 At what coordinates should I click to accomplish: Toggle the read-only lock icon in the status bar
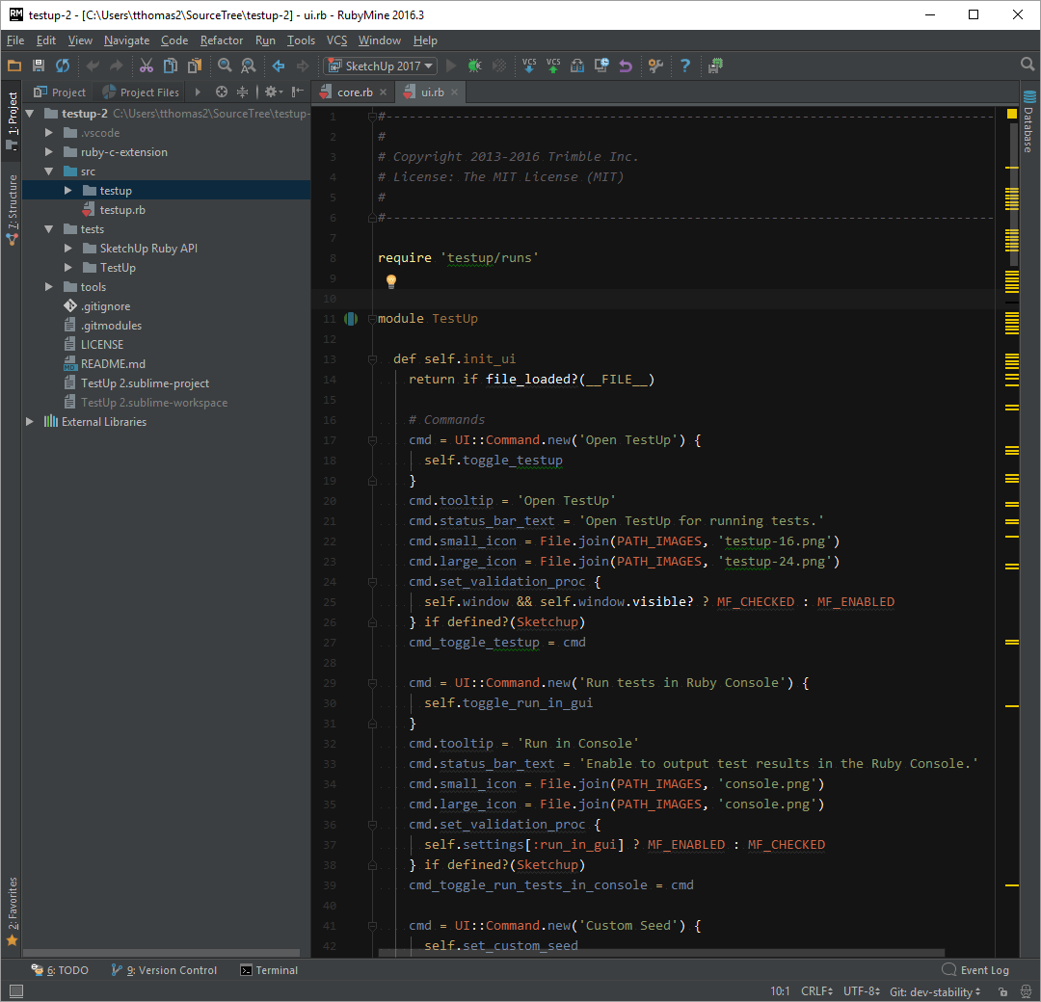pos(1002,991)
